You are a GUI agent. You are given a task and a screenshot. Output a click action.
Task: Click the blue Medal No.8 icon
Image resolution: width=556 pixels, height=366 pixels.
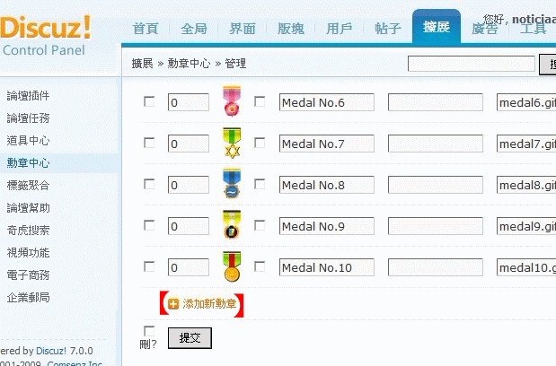(232, 184)
